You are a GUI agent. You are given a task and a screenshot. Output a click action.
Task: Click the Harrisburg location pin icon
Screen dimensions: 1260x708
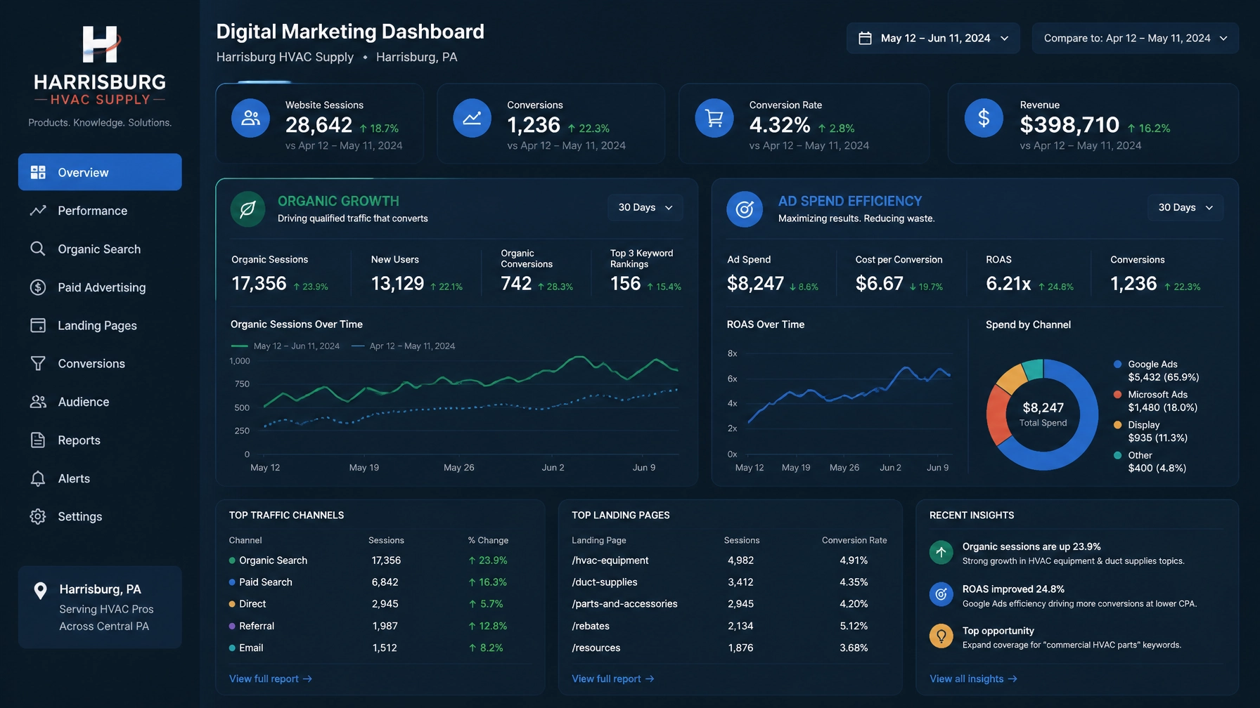click(41, 591)
